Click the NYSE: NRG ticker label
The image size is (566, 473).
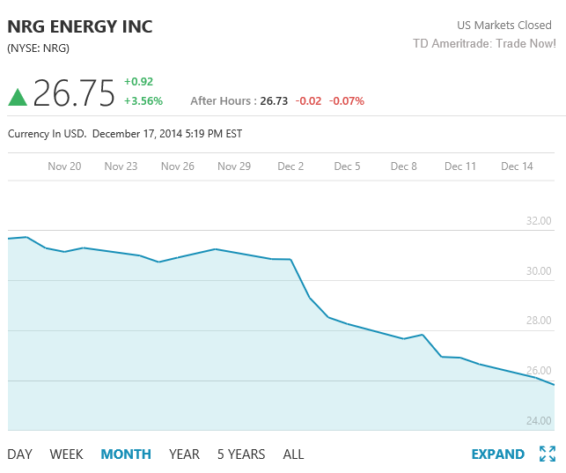[39, 48]
